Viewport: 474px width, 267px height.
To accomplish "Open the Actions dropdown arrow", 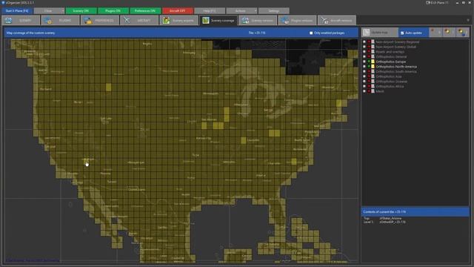I will click(256, 11).
